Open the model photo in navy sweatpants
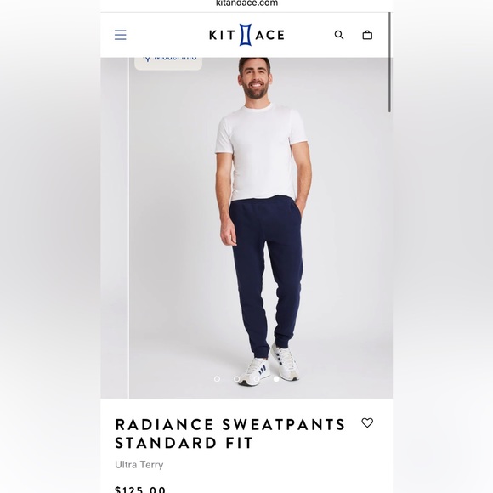493x493 pixels. pyautogui.click(x=261, y=228)
